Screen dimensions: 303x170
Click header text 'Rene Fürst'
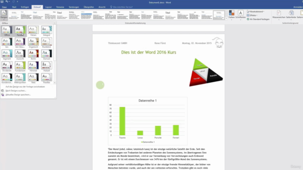(x=160, y=43)
